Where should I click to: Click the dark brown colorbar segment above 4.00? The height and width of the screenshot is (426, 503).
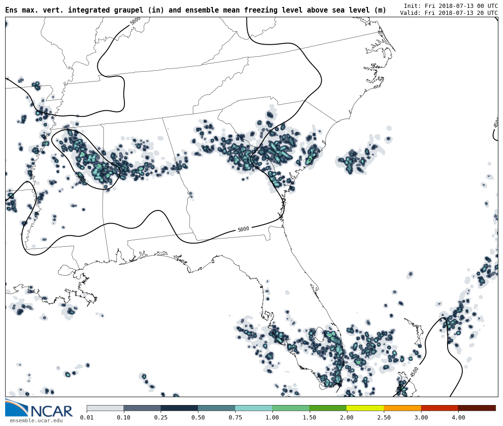click(476, 408)
